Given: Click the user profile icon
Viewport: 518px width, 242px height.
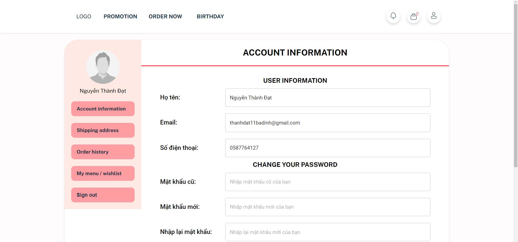Looking at the screenshot, I should click(434, 16).
